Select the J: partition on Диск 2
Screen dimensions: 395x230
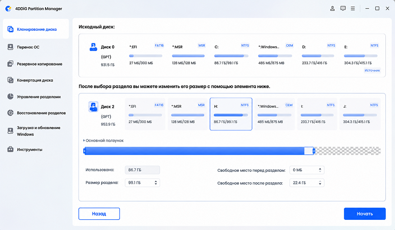pyautogui.click(x=360, y=114)
